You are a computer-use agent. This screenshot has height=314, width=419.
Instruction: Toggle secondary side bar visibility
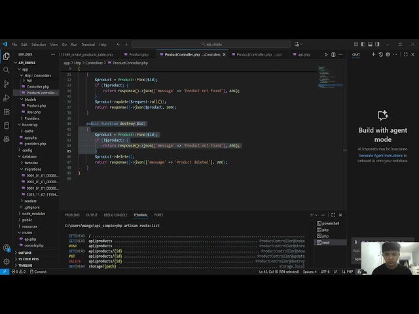click(x=377, y=44)
